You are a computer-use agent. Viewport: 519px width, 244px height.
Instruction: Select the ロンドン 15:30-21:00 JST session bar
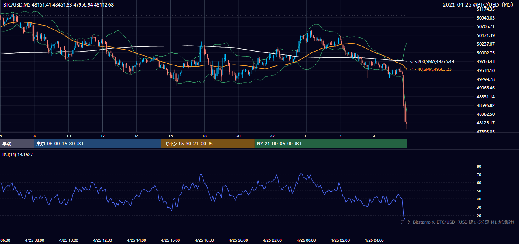208,144
